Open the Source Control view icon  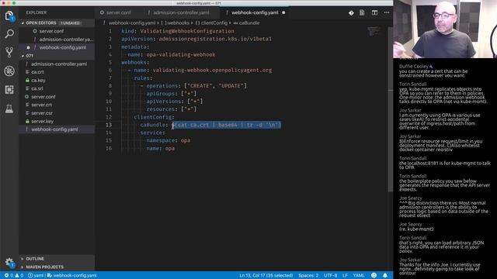[x=9, y=52]
